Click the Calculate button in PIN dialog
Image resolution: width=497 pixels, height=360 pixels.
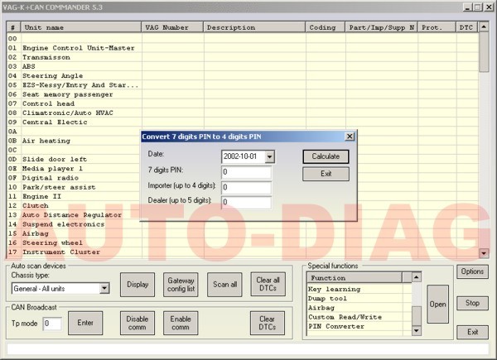[x=326, y=156]
